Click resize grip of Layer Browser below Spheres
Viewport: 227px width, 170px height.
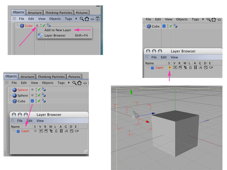[x=86, y=152]
